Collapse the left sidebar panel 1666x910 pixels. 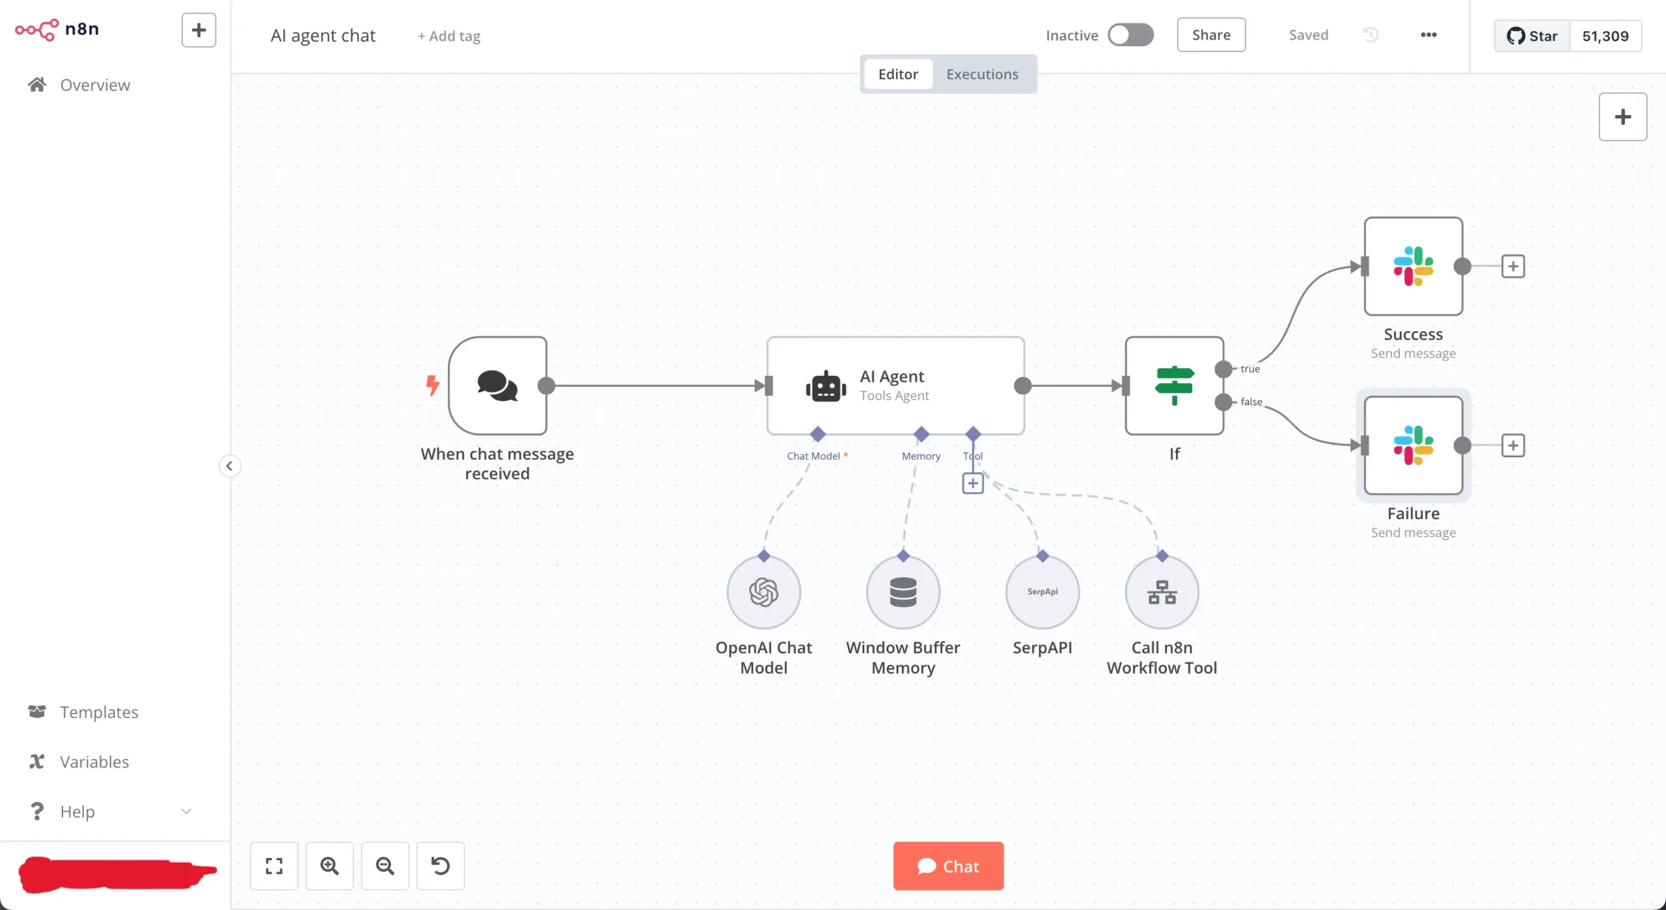point(230,466)
